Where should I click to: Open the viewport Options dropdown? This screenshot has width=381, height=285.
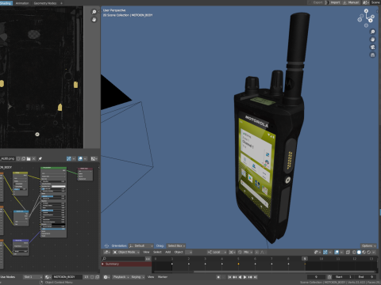click(368, 245)
